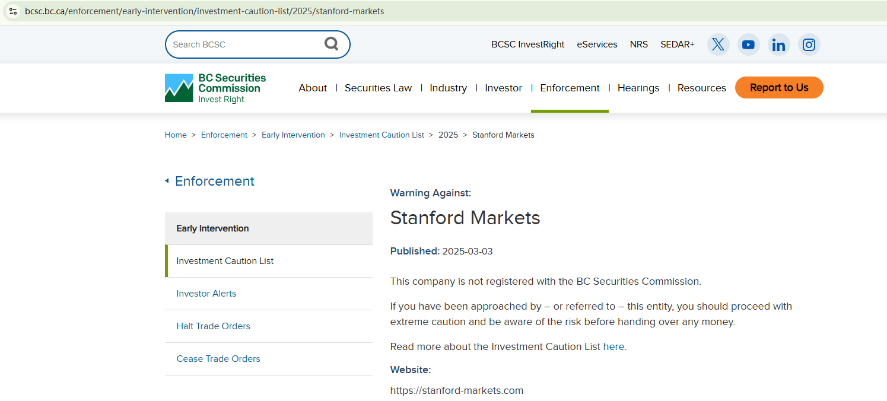
Task: Open the SEDAR+ header link
Action: (677, 44)
